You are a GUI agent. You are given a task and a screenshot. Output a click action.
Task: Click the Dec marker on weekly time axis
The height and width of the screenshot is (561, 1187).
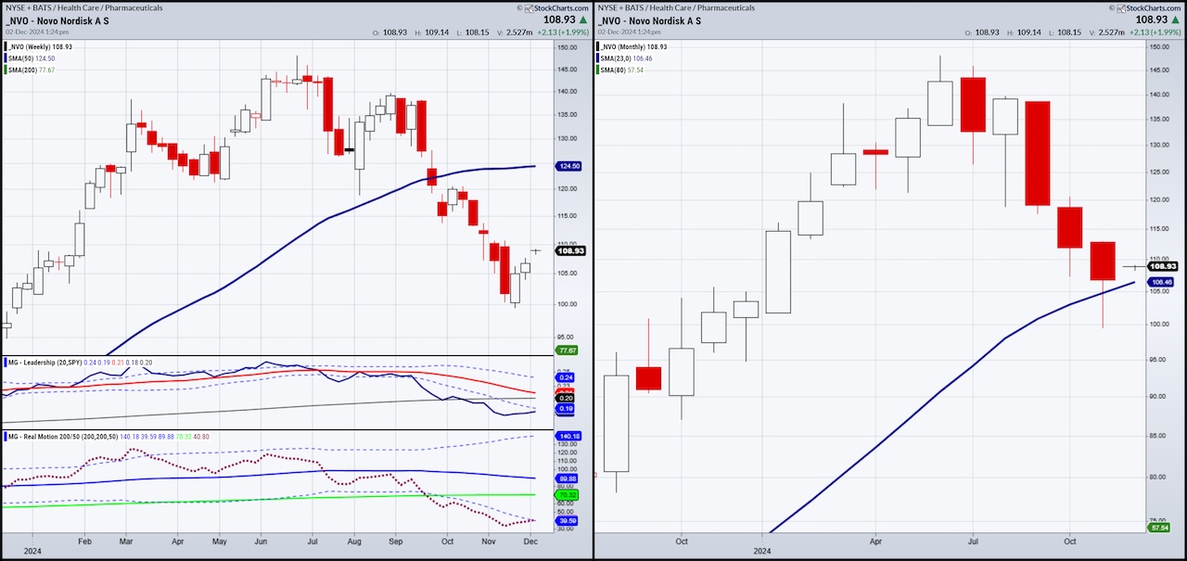click(x=529, y=540)
